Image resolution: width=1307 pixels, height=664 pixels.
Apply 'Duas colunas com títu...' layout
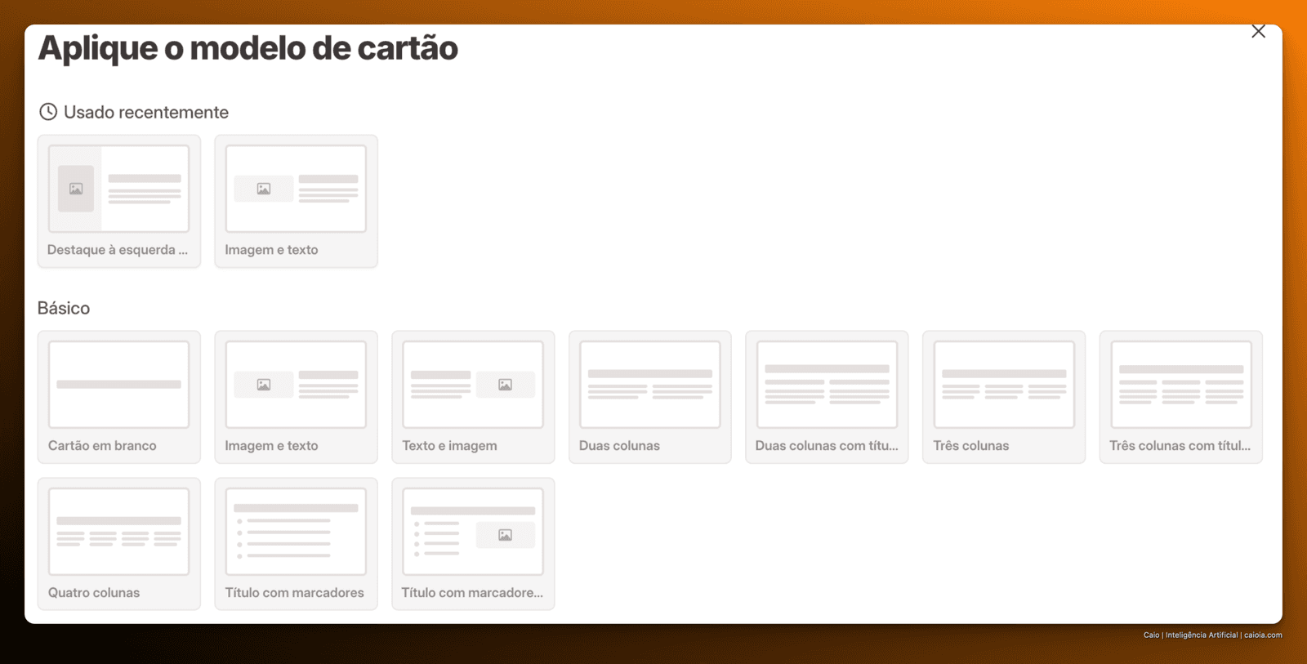pyautogui.click(x=827, y=397)
